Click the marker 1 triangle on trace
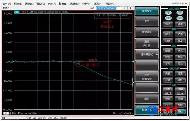 79,63
